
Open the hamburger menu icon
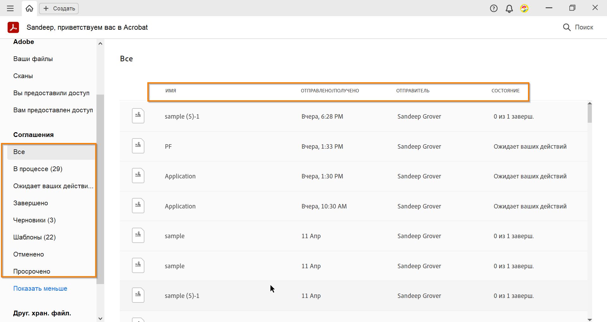click(10, 9)
